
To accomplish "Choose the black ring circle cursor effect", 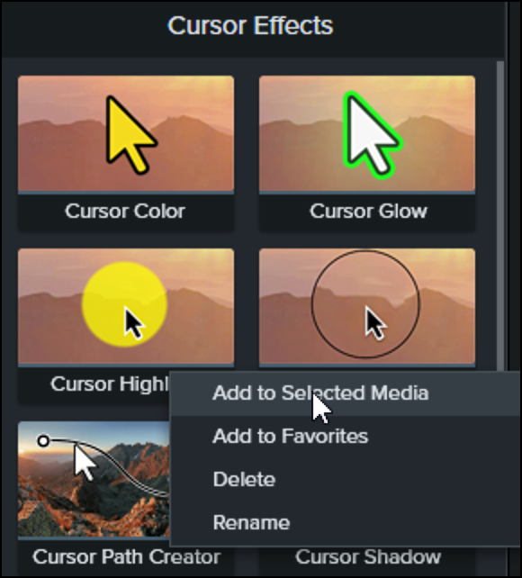I will coord(367,306).
